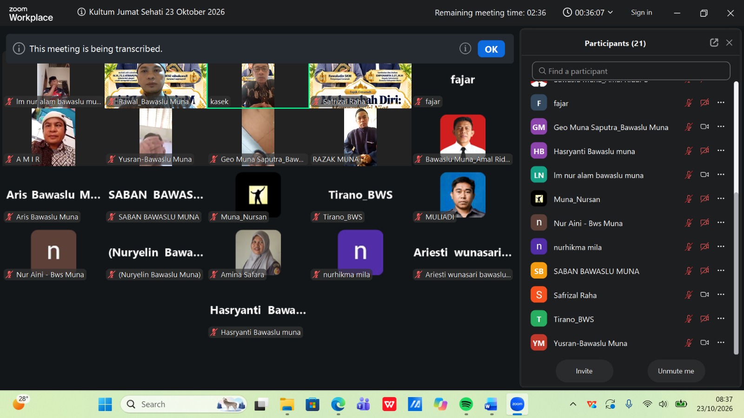The width and height of the screenshot is (744, 418).
Task: Toggle mic icon for Nur Aini - Bws Muna
Action: click(x=689, y=223)
